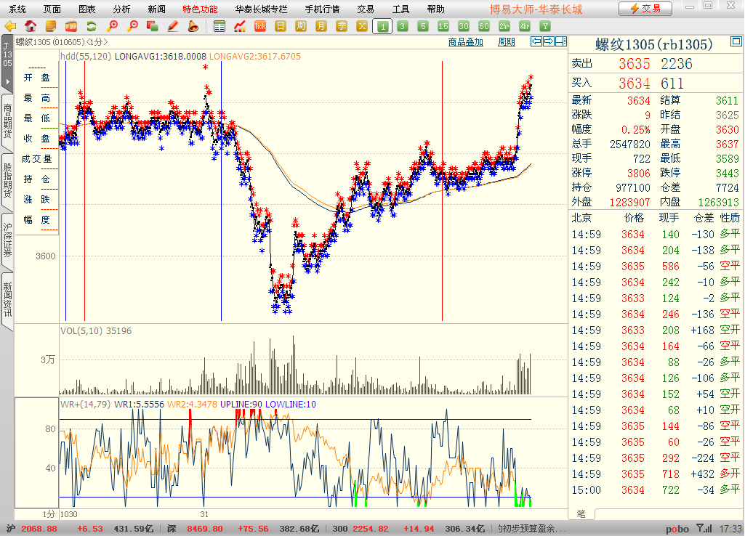Image resolution: width=745 pixels, height=536 pixels.
Task: Open the alert bell icon
Action: [x=193, y=26]
